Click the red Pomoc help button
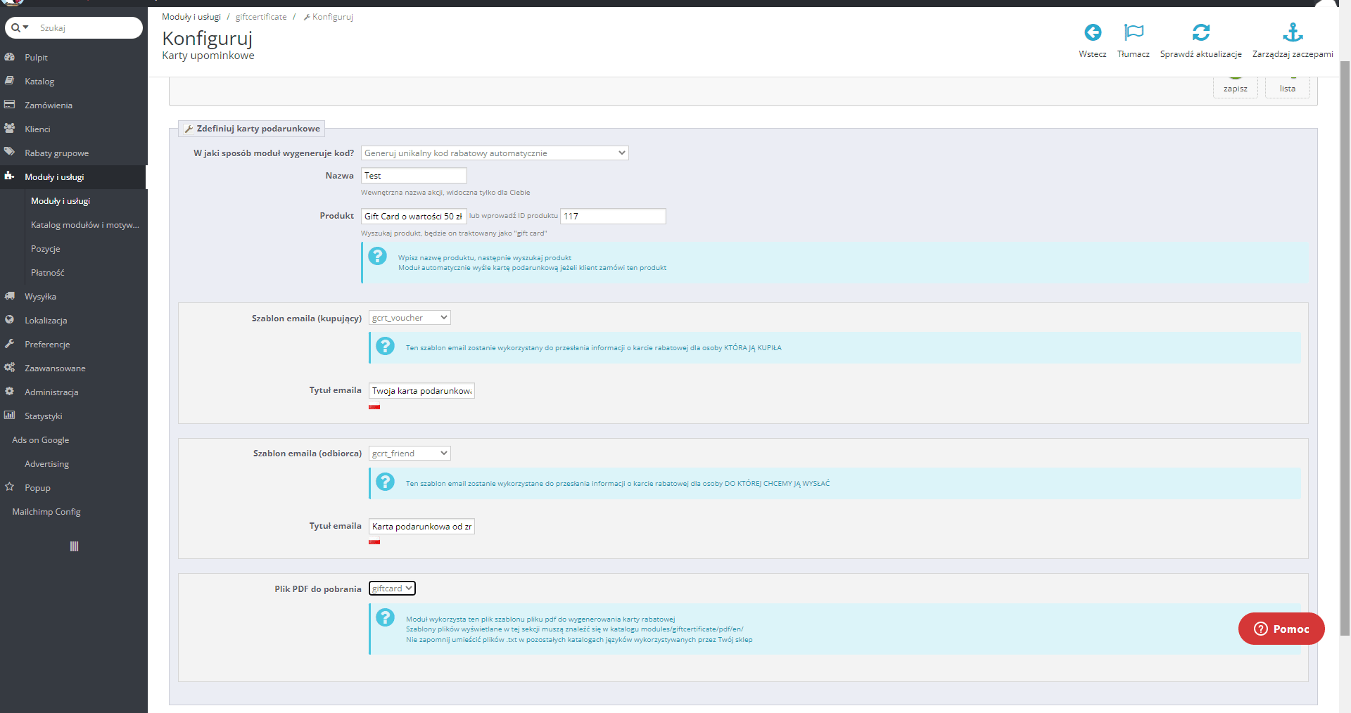1351x713 pixels. tap(1281, 629)
